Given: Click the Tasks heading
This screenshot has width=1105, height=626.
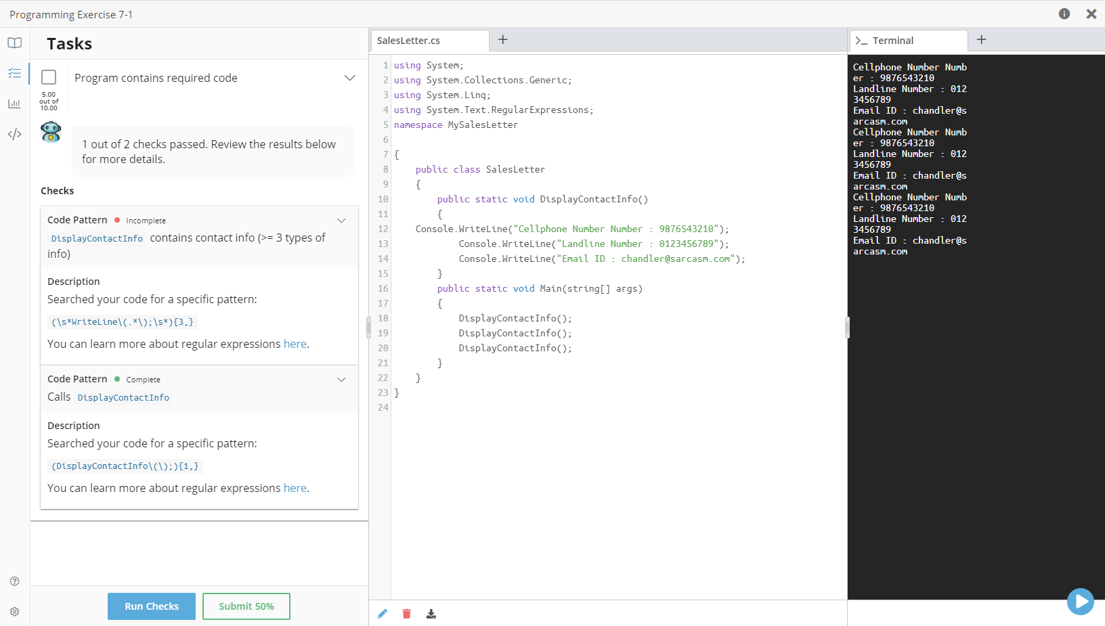Looking at the screenshot, I should (69, 44).
